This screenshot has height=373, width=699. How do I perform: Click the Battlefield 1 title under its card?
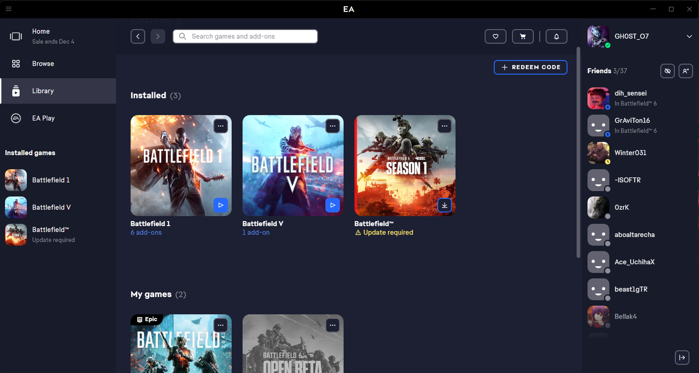[x=151, y=224]
